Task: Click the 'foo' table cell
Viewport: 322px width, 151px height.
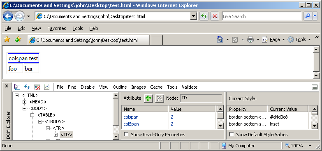Action: coord(15,69)
